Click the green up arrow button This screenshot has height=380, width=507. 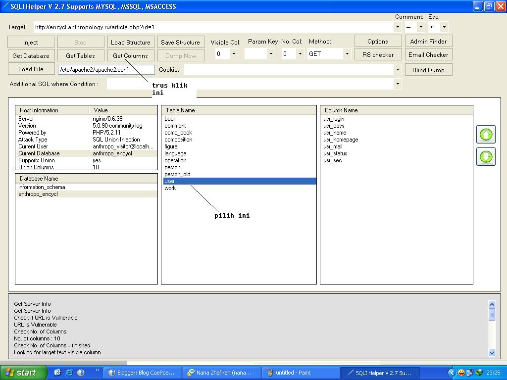pos(486,134)
